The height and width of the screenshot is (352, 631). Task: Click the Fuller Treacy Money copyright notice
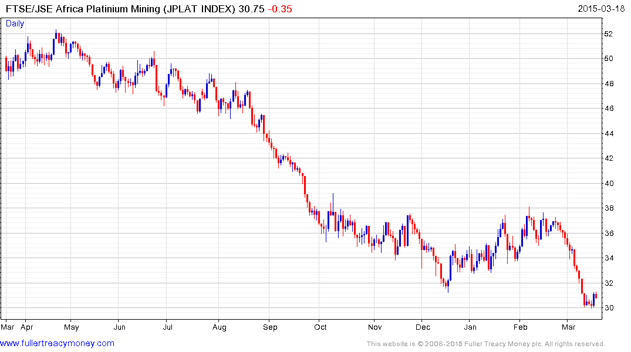click(x=485, y=344)
